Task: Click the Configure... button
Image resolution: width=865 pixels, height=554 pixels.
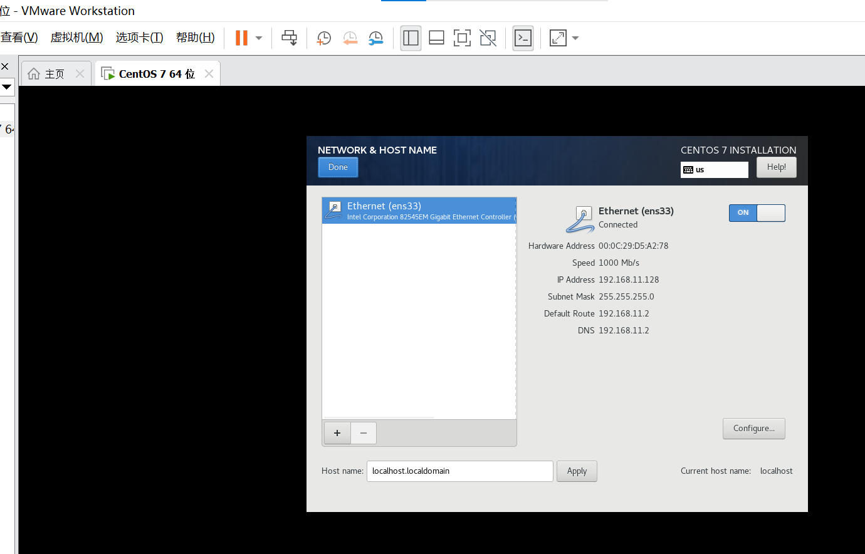Action: tap(753, 429)
